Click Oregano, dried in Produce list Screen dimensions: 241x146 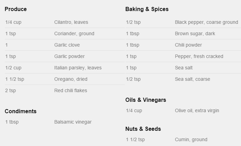coord(71,79)
